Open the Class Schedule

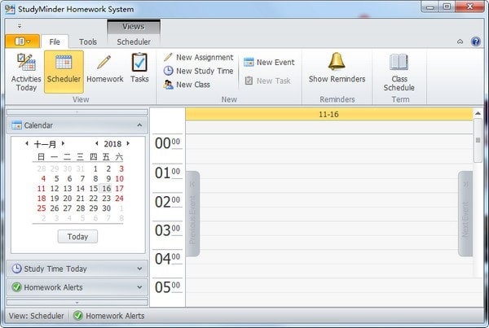coord(399,72)
